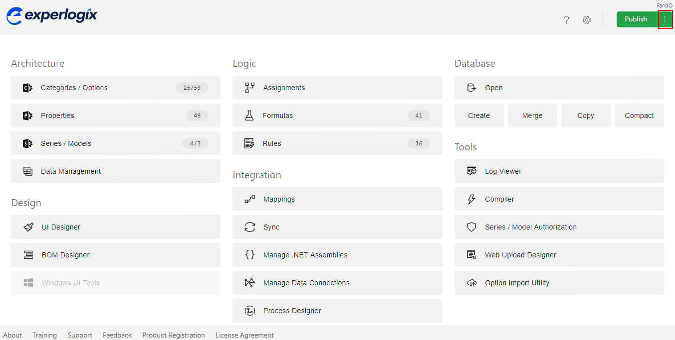
Task: Click the Data Management table icon
Action: pyautogui.click(x=28, y=171)
